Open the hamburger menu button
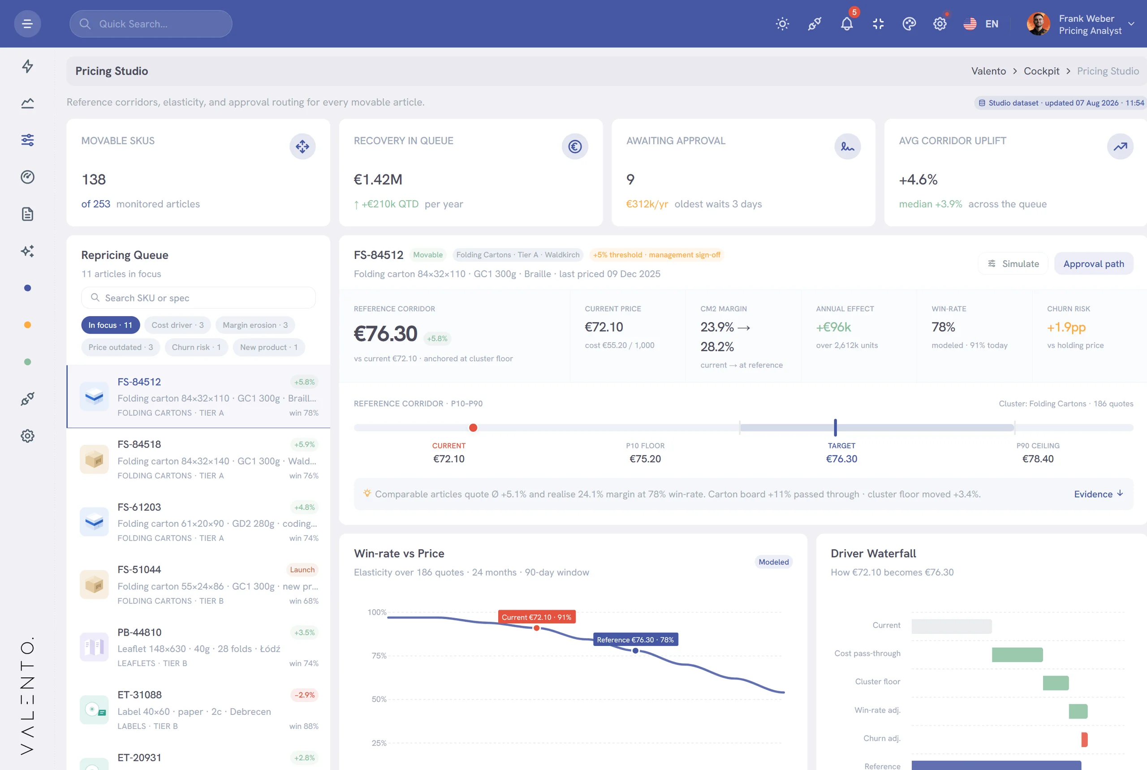Viewport: 1147px width, 770px height. pyautogui.click(x=27, y=24)
